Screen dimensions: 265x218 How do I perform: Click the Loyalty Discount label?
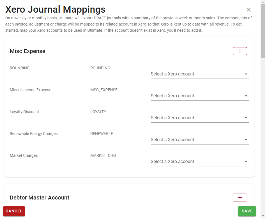(24, 112)
